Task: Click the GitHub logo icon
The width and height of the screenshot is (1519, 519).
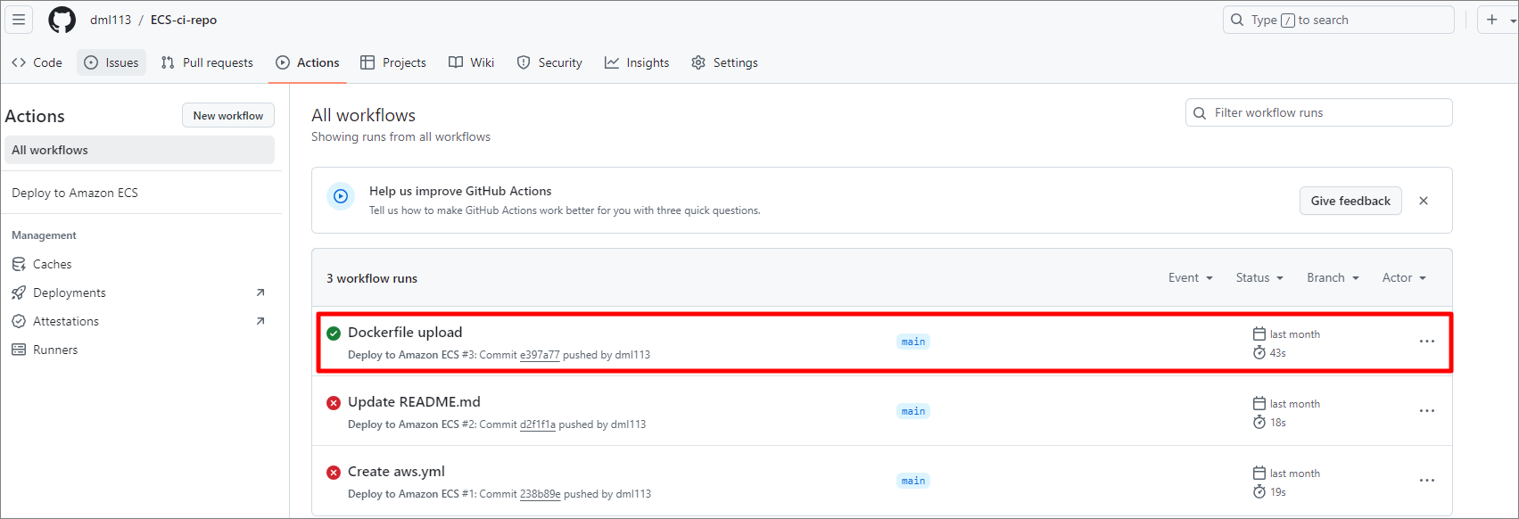Action: (x=62, y=20)
